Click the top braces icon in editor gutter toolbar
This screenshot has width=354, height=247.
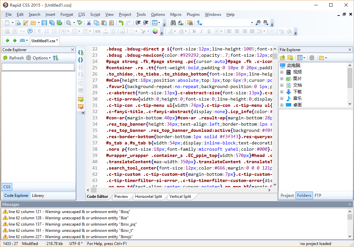(81, 53)
